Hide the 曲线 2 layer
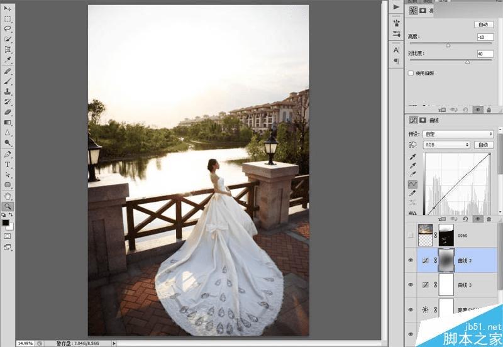Screen dimensions: 503x347 [x=411, y=260]
